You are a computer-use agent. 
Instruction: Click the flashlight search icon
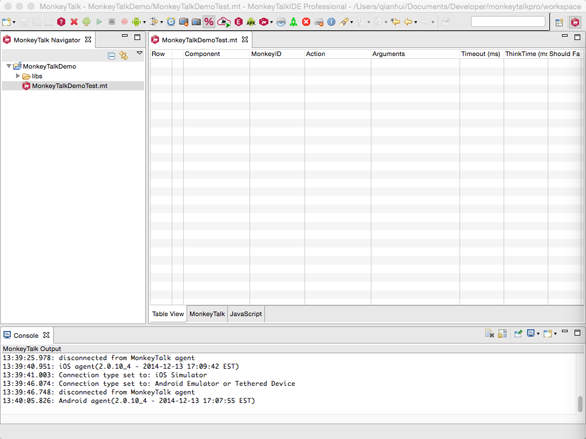[344, 22]
